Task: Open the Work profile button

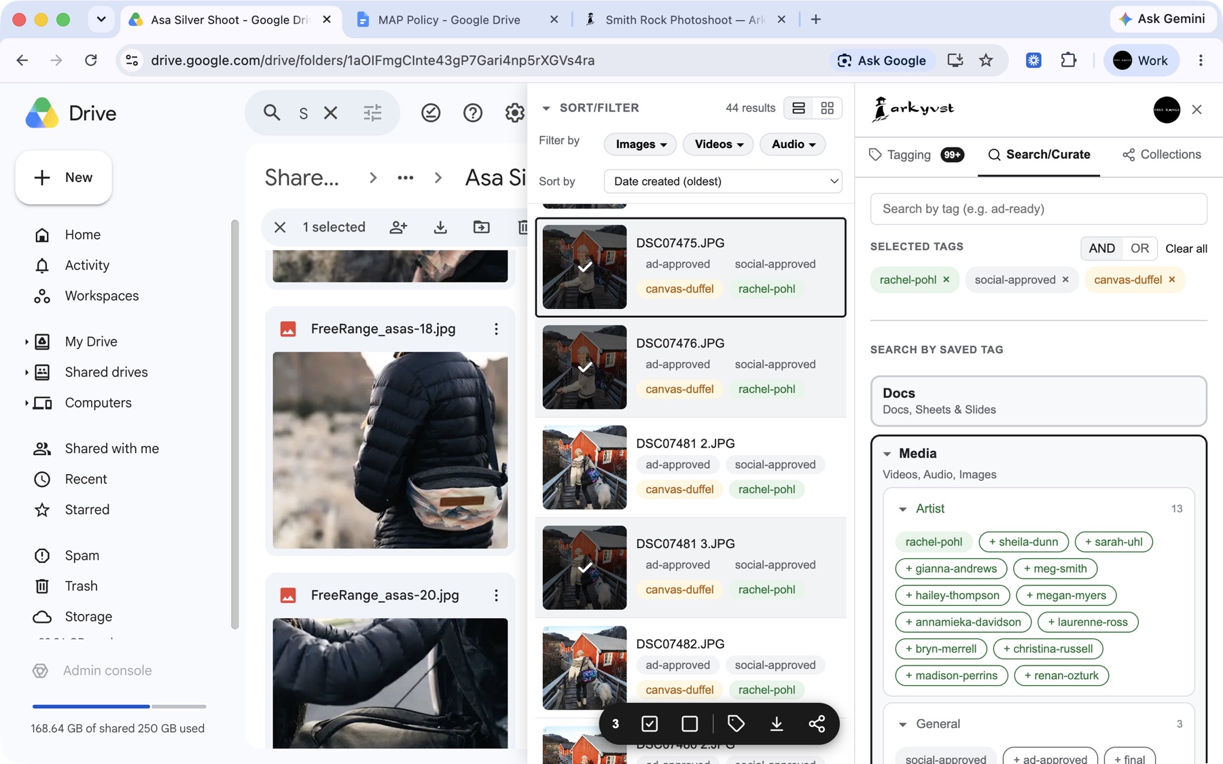Action: (x=1141, y=60)
